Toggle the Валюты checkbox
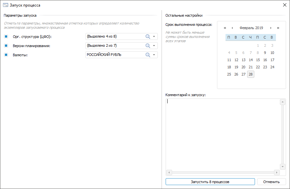 click(6, 55)
